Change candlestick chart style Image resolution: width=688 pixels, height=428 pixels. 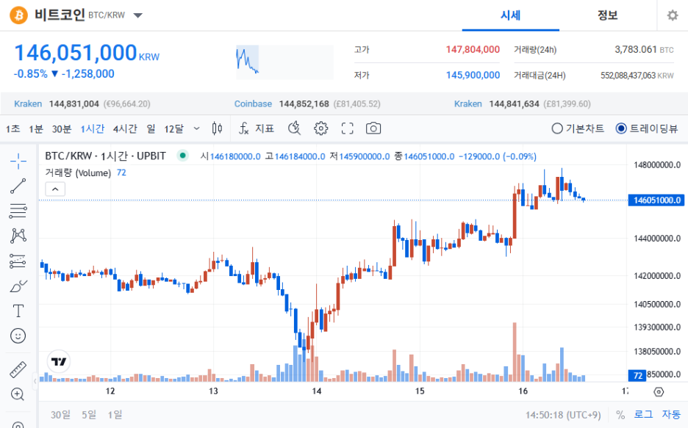(217, 128)
